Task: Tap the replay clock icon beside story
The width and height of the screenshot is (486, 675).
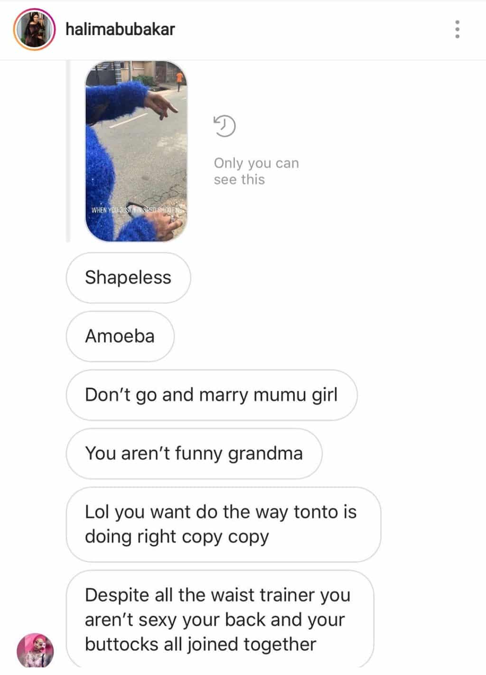Action: pos(224,126)
